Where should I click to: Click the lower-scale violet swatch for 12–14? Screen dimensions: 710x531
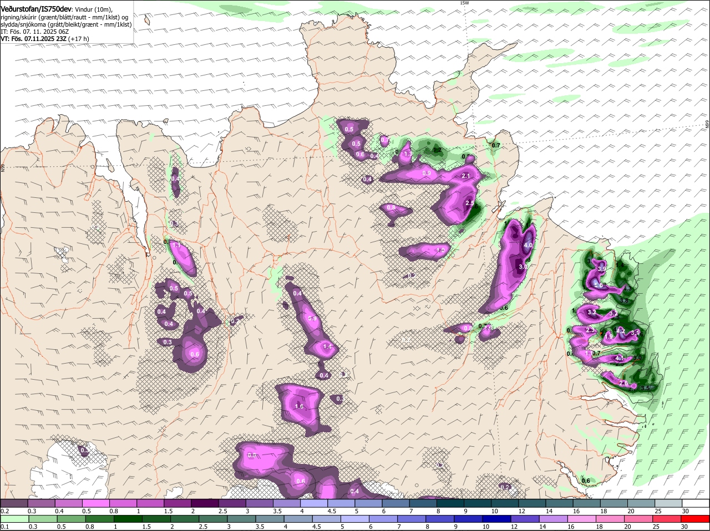(x=525, y=519)
